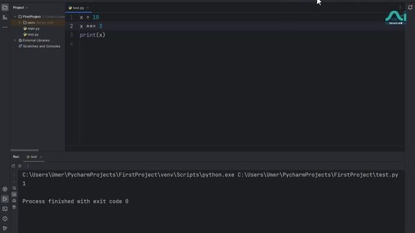Click the Clear All trash icon in run console

coord(14,207)
